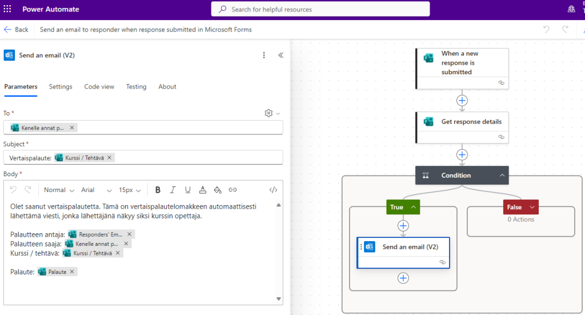The height and width of the screenshot is (315, 585).
Task: Insert a link in email body
Action: coord(233,190)
